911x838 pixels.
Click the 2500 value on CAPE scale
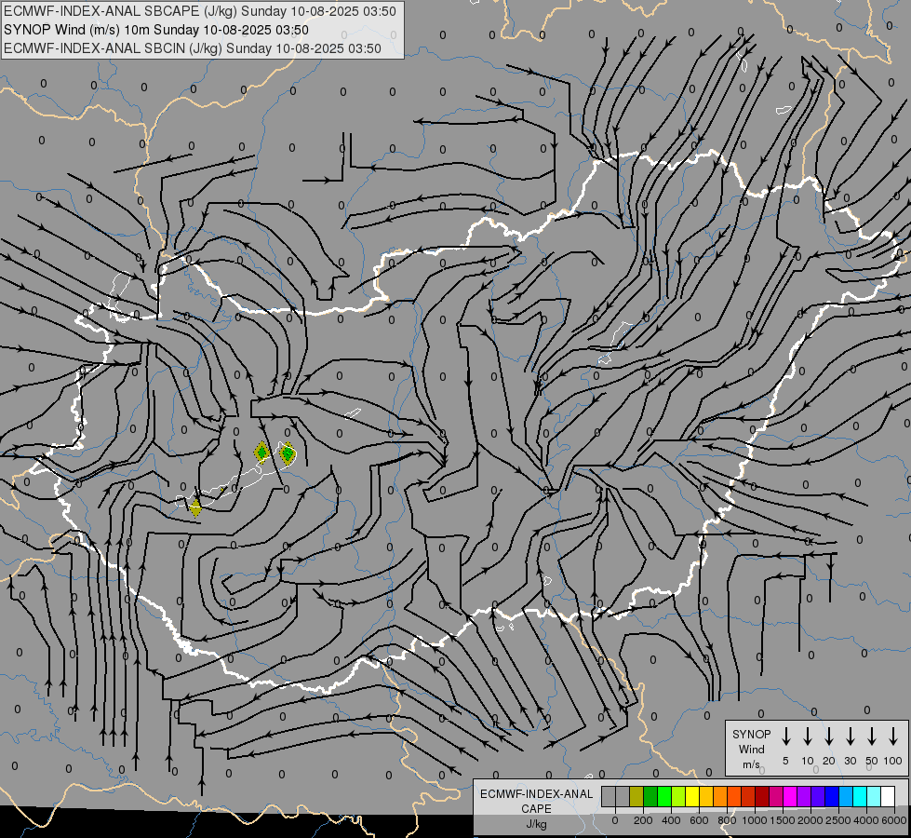point(837,820)
